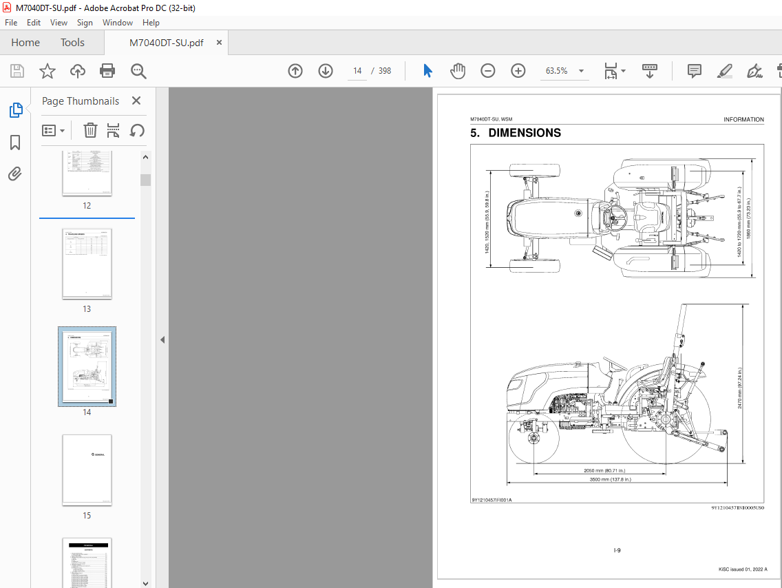Activate the Selection arrow tool
Screen dimensions: 782x588
[x=427, y=71]
